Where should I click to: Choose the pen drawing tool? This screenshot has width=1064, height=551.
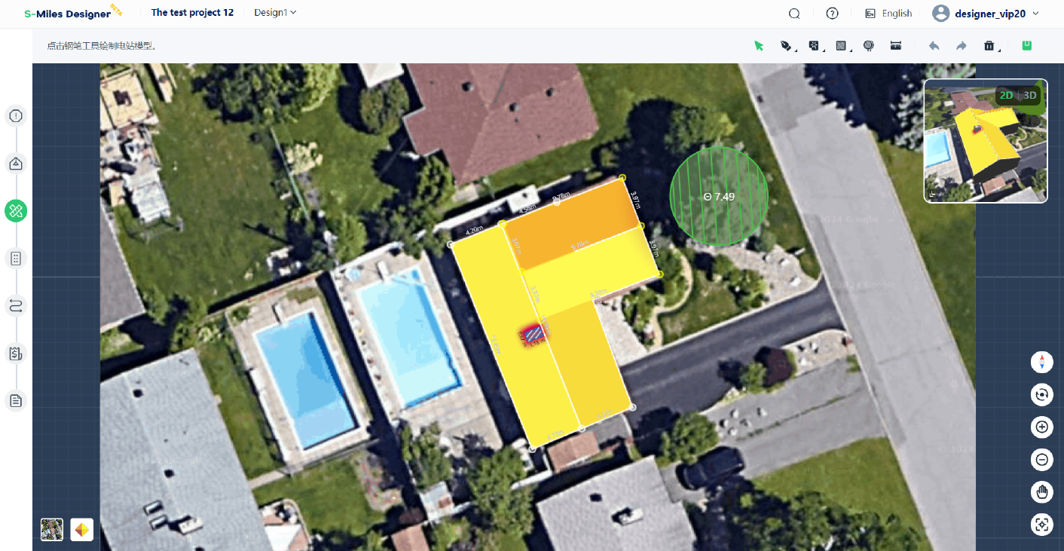pyautogui.click(x=786, y=46)
